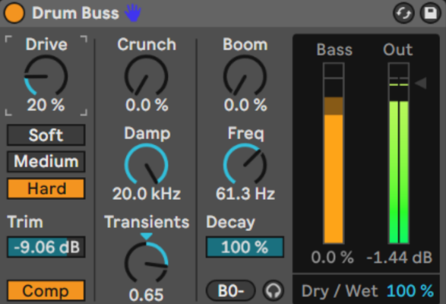Viewport: 446px width, 304px height.
Task: Select the Hard drive type
Action: click(x=46, y=188)
